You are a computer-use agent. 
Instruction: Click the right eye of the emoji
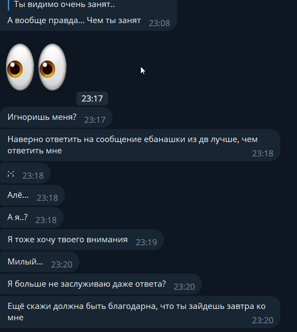(52, 67)
